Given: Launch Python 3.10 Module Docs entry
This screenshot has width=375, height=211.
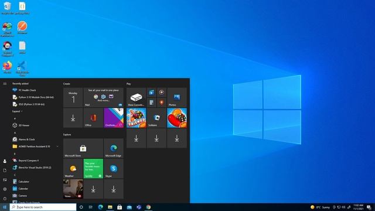Looking at the screenshot, I should coord(33,97).
